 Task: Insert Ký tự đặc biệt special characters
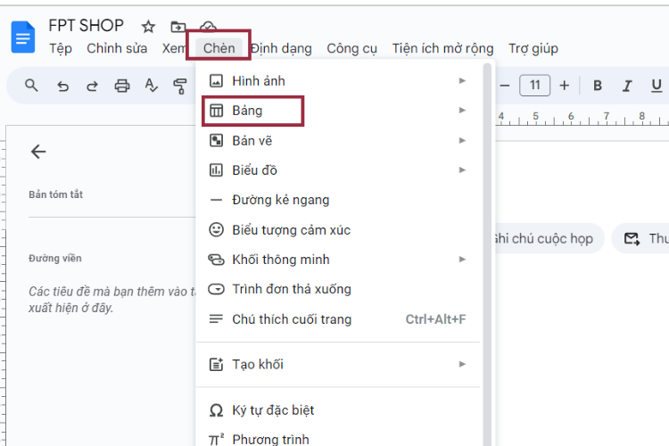tap(338, 410)
